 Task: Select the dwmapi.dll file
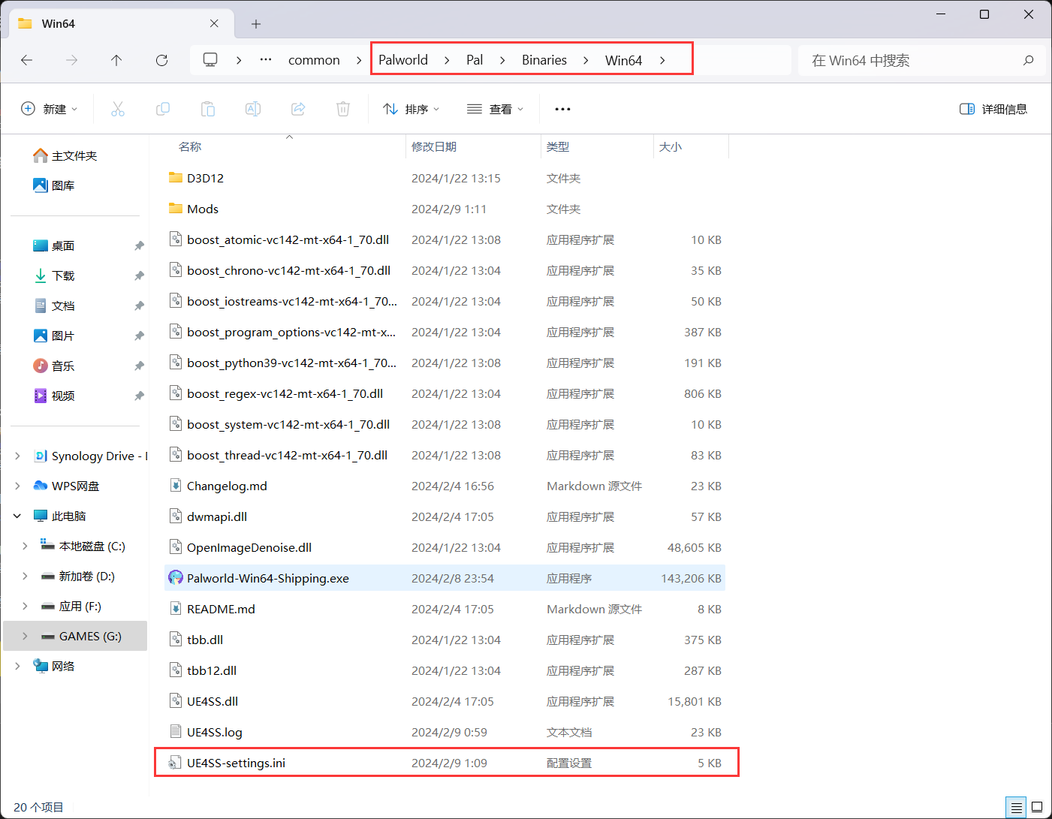[x=445, y=516]
